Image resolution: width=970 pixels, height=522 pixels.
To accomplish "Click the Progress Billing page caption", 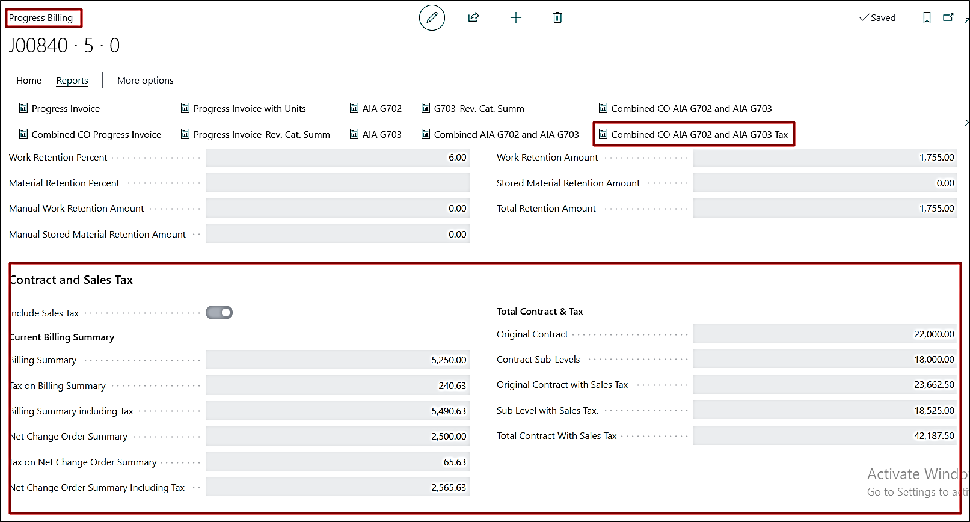I will (41, 17).
